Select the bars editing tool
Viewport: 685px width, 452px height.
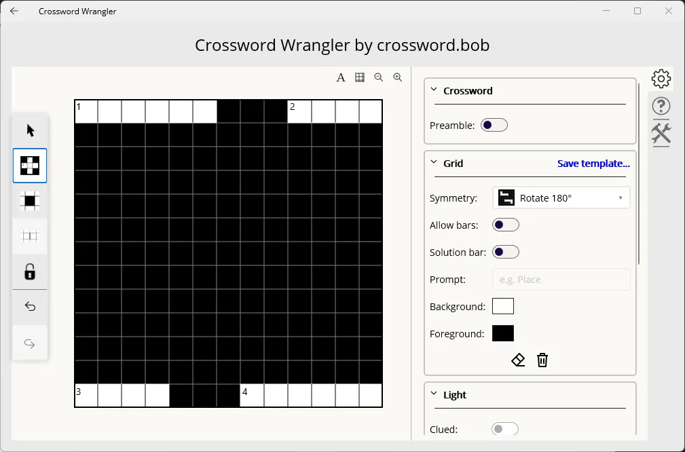click(x=30, y=236)
